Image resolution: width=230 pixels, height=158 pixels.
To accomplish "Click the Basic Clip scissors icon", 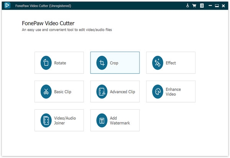I will coord(46,91).
